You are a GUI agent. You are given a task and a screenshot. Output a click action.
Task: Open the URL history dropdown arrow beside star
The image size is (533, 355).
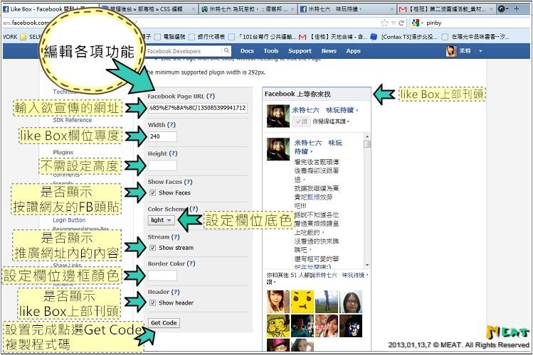pos(394,23)
